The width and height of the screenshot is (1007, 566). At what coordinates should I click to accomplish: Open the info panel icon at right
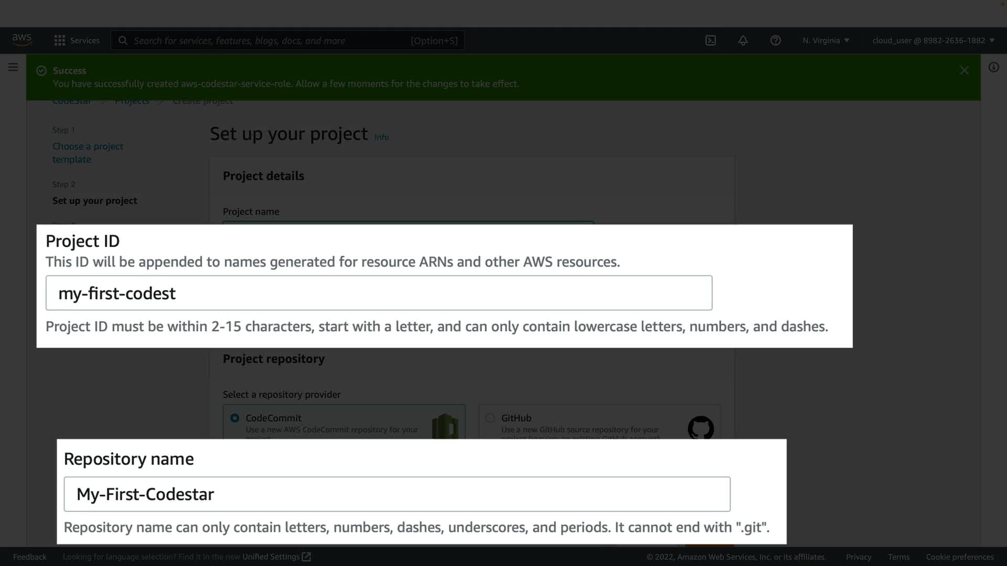tap(993, 67)
